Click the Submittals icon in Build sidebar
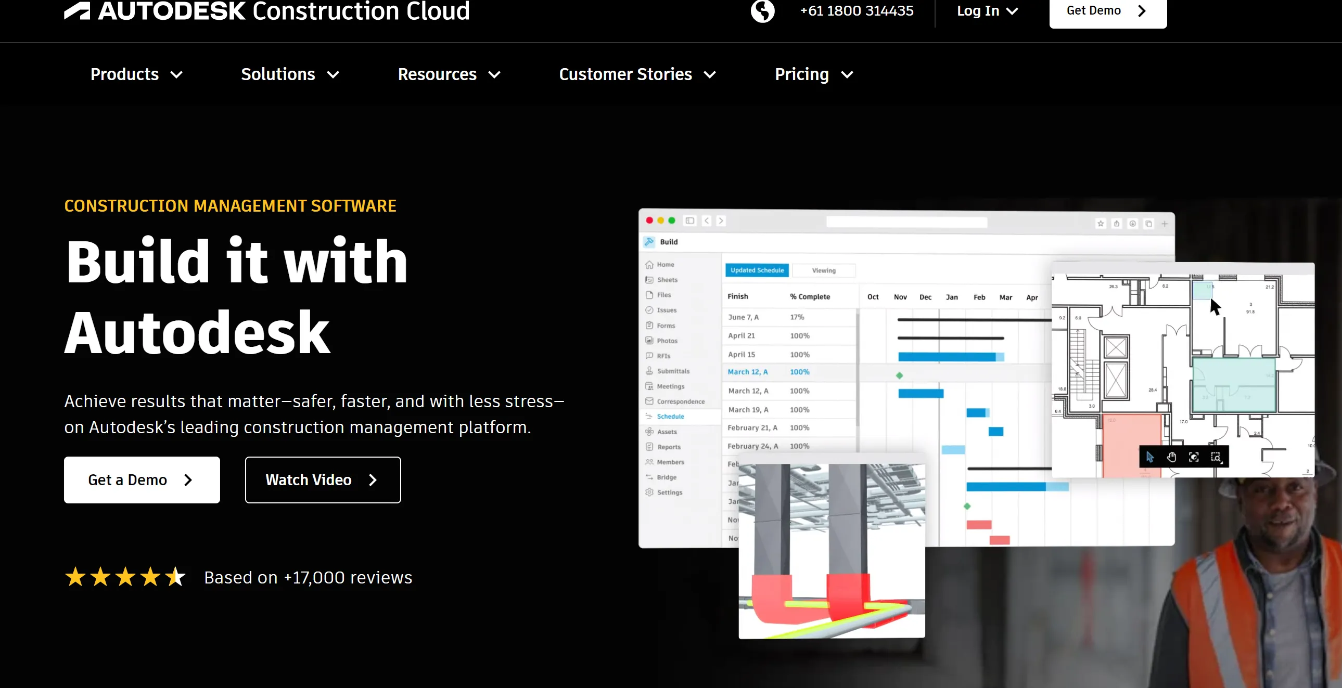Screen dimensions: 1342x688 (649, 371)
